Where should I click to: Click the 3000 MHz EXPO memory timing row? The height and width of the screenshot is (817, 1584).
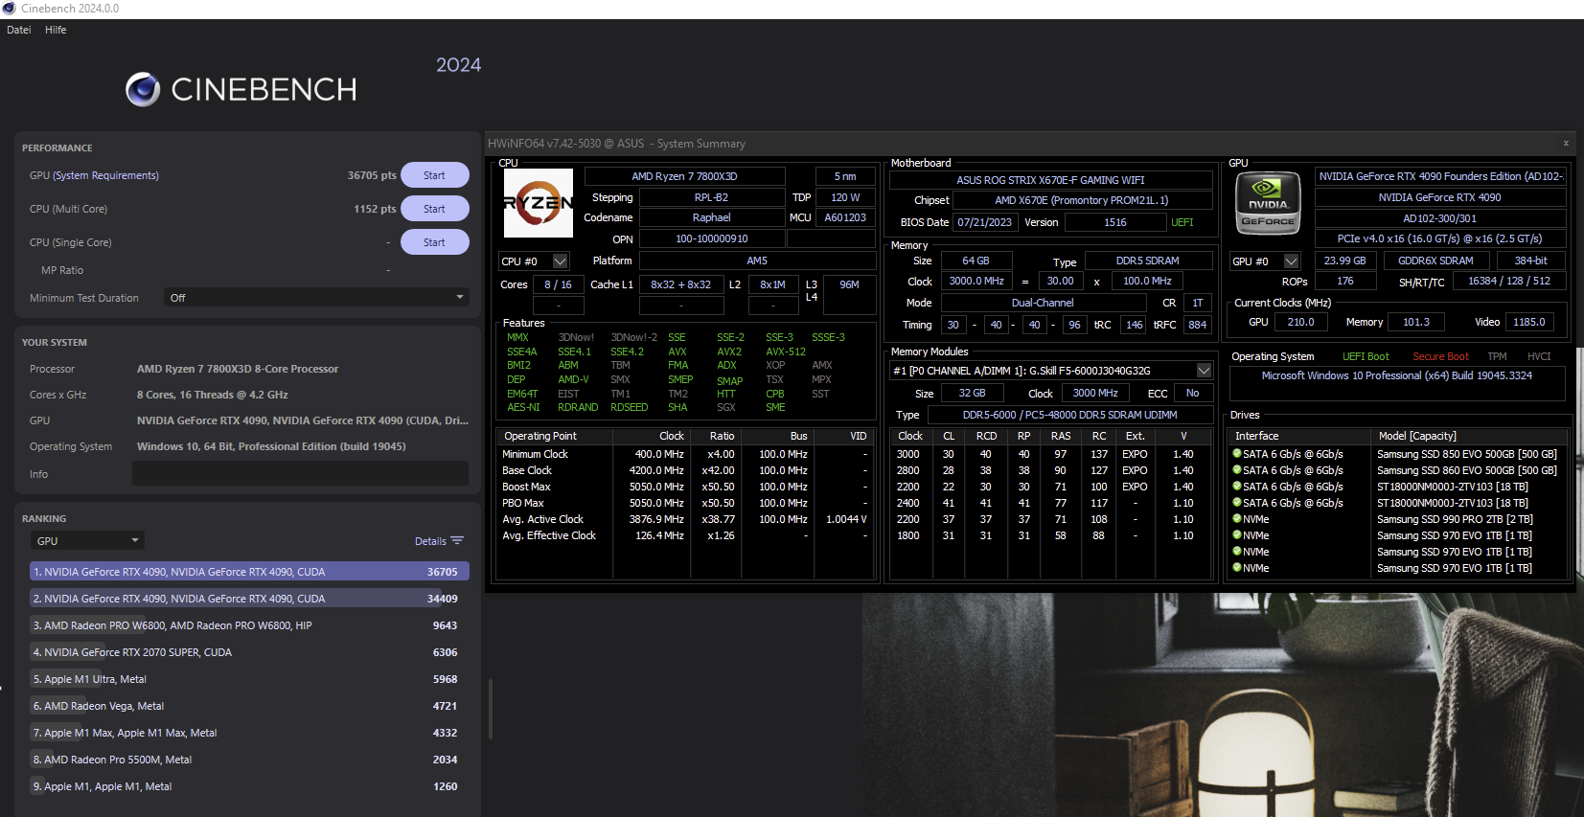pyautogui.click(x=1051, y=454)
